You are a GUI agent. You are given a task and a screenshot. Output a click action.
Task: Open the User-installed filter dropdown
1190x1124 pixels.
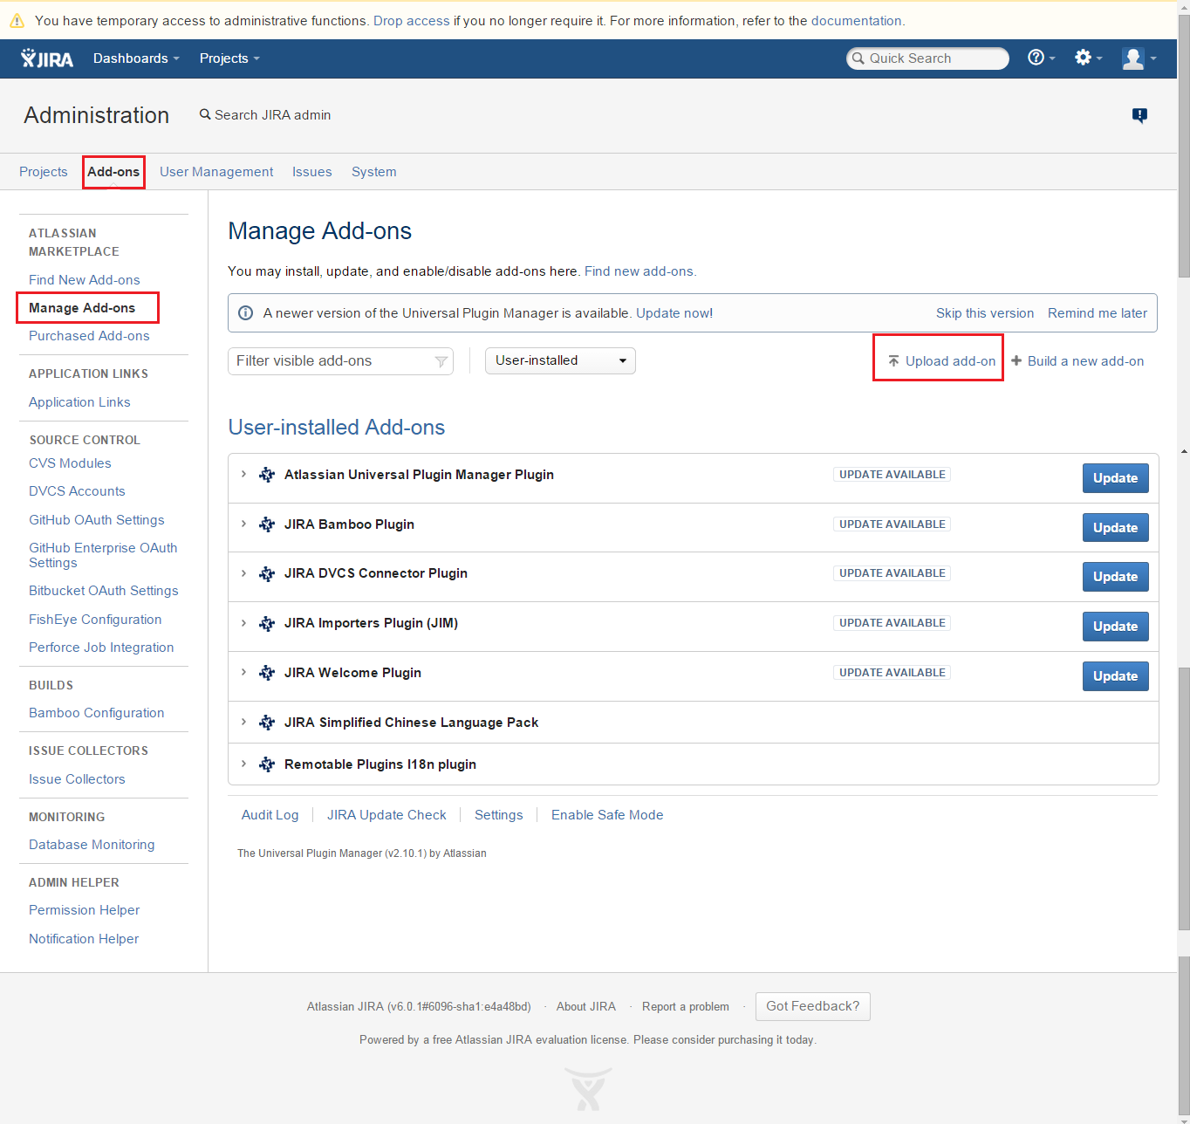point(560,360)
